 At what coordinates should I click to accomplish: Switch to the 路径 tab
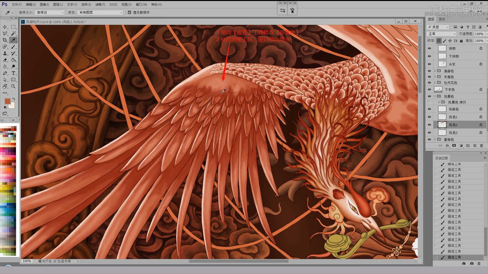click(x=442, y=19)
